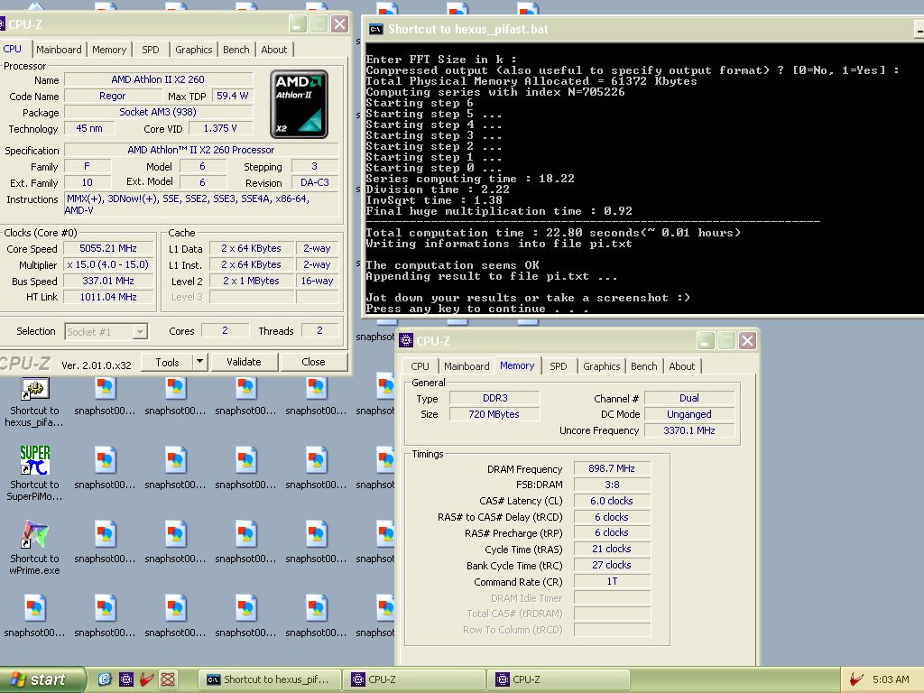Click the 3:8 FSB:DRAM value

(612, 485)
